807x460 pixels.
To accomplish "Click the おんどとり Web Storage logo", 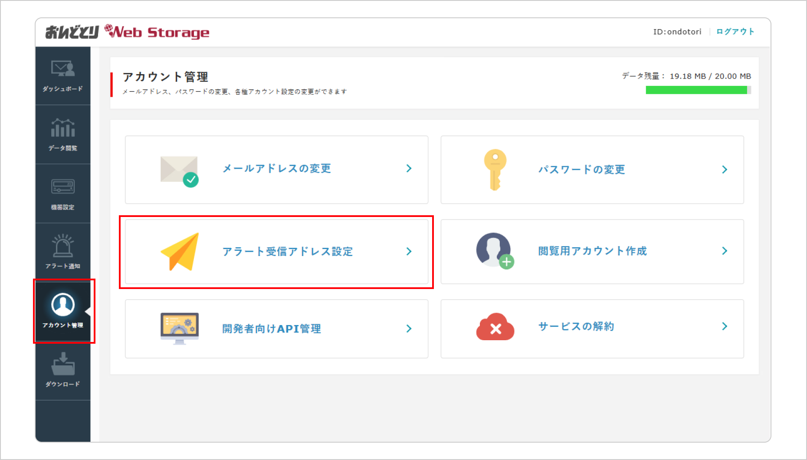I will [127, 32].
